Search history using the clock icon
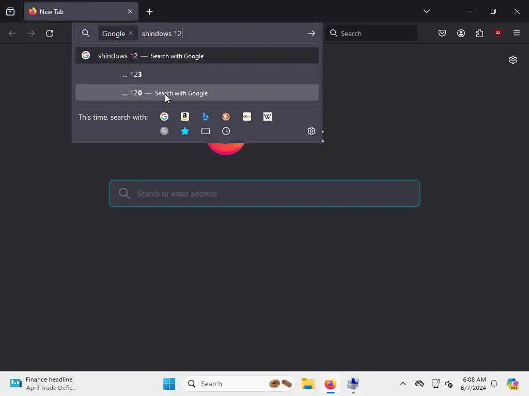The width and height of the screenshot is (529, 396). (x=226, y=131)
